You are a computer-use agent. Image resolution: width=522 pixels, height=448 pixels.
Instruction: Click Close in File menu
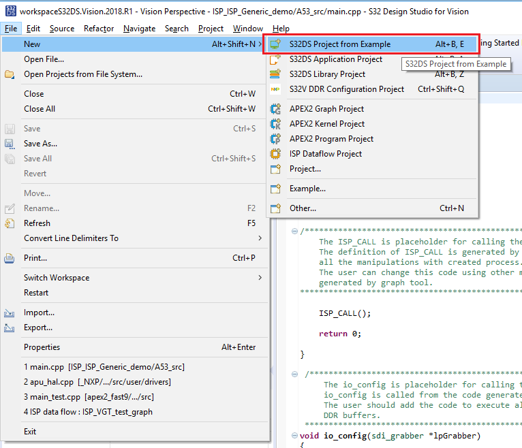coord(135,94)
